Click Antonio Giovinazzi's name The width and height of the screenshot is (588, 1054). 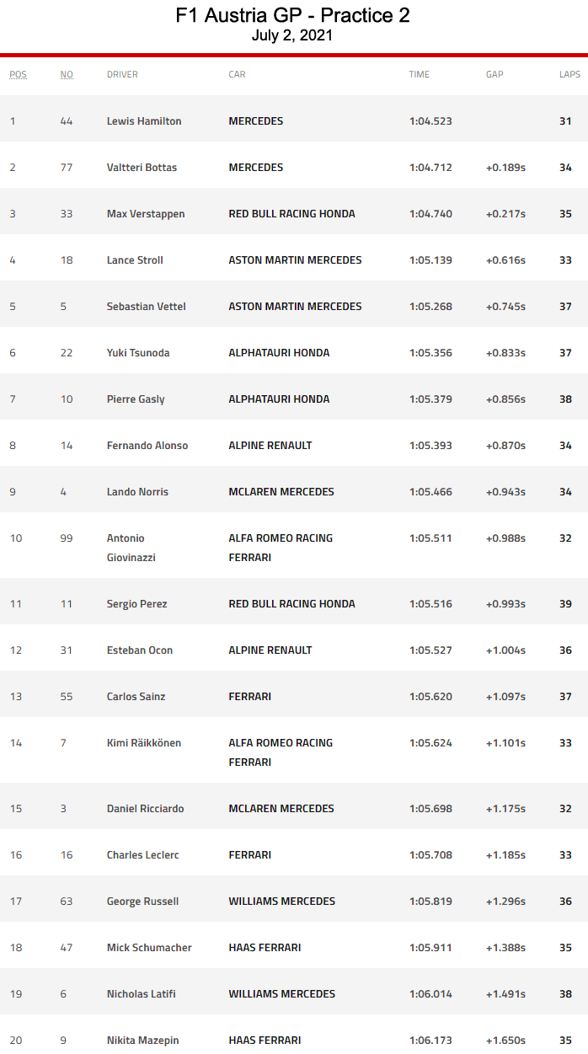(x=131, y=548)
